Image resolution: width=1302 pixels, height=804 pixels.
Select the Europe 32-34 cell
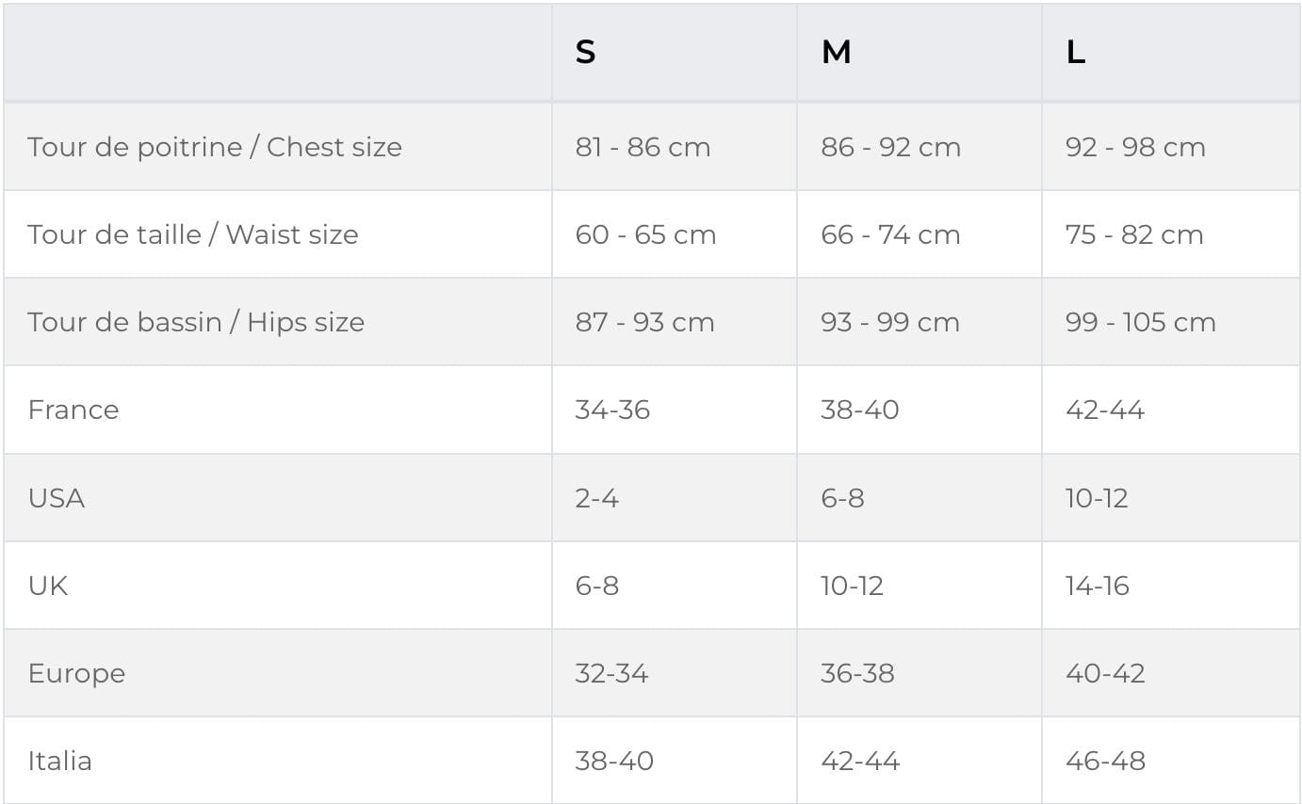click(x=611, y=673)
